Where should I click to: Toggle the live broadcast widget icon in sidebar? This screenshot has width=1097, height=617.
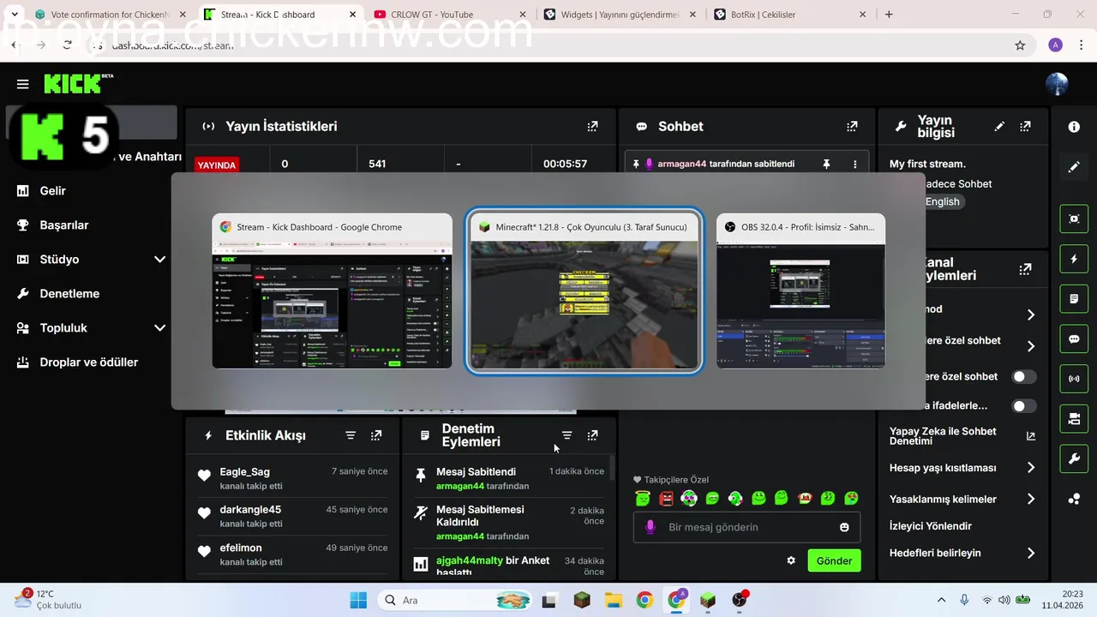[1074, 379]
